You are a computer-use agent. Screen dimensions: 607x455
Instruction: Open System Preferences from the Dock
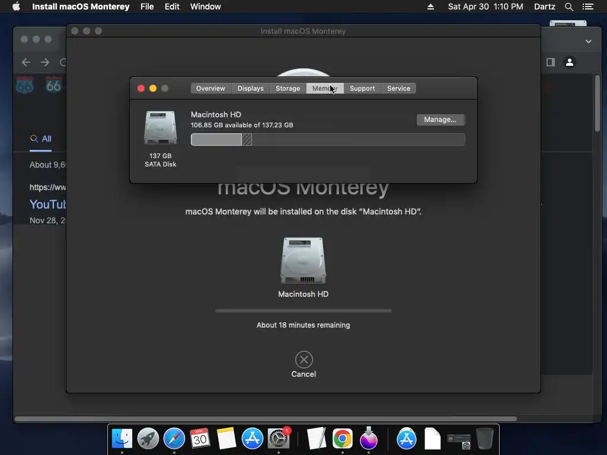click(279, 438)
